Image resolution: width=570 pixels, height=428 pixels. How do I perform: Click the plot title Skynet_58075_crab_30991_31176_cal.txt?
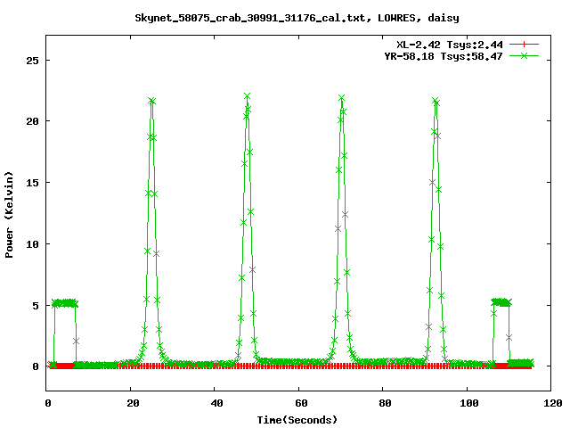(x=297, y=18)
